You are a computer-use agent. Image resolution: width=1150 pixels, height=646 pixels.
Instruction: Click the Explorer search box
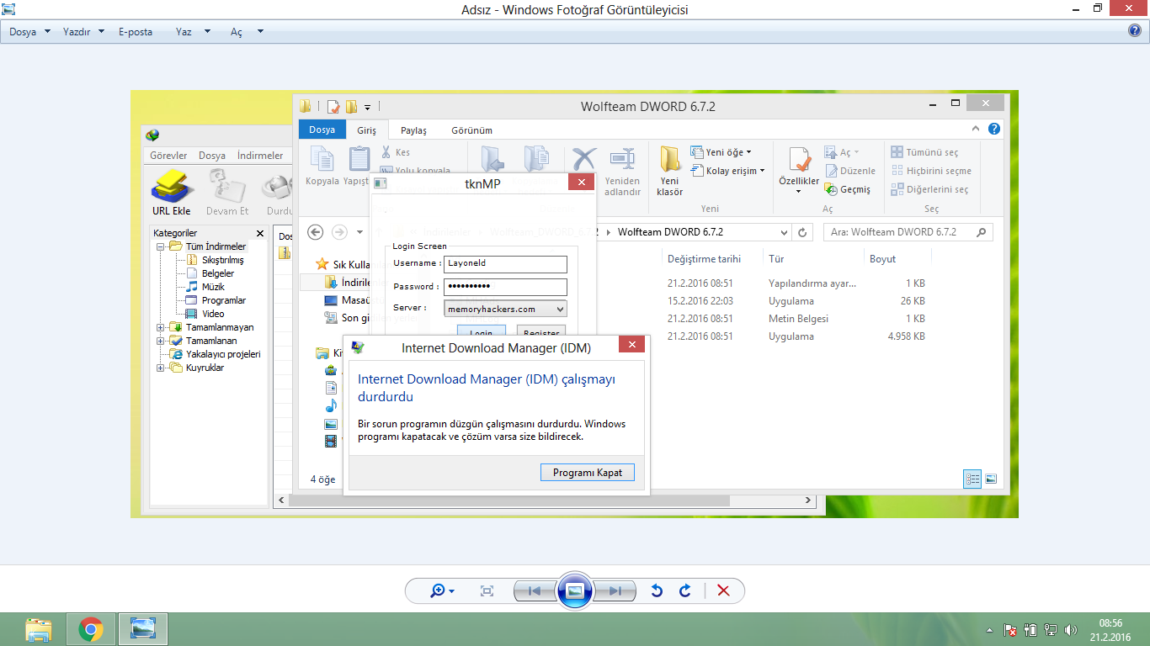908,232
